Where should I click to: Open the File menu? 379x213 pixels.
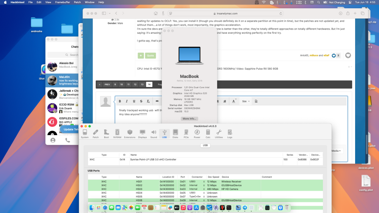point(30,2)
